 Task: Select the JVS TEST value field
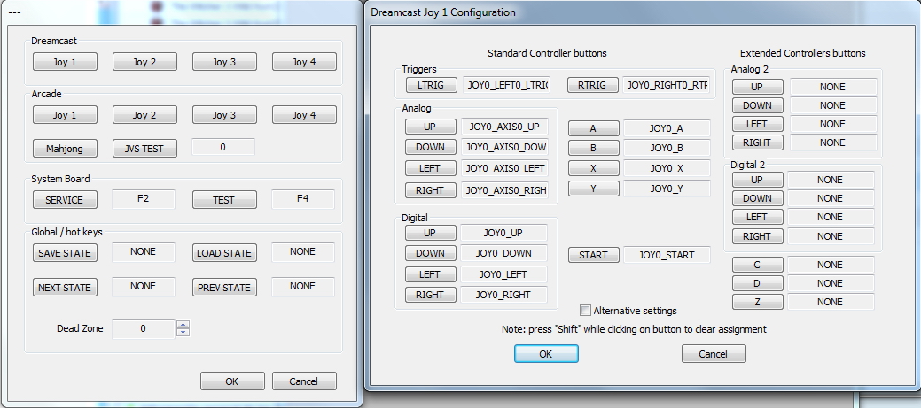223,147
